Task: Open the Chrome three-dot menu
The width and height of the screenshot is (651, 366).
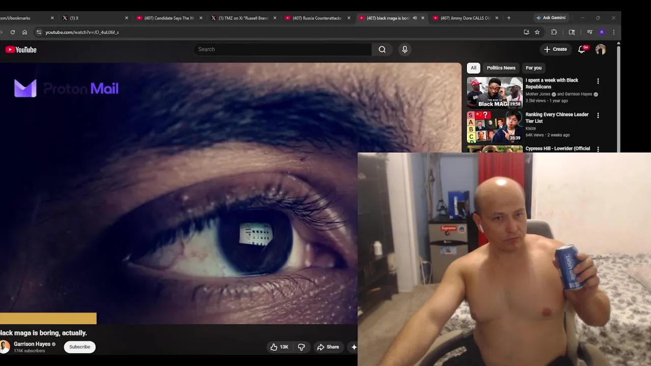Action: coord(614,32)
